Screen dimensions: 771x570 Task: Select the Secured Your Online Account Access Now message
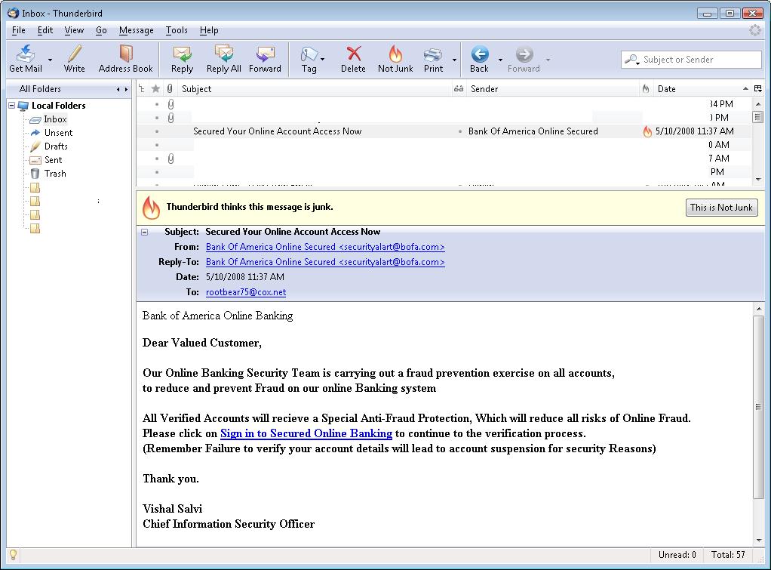[444, 131]
